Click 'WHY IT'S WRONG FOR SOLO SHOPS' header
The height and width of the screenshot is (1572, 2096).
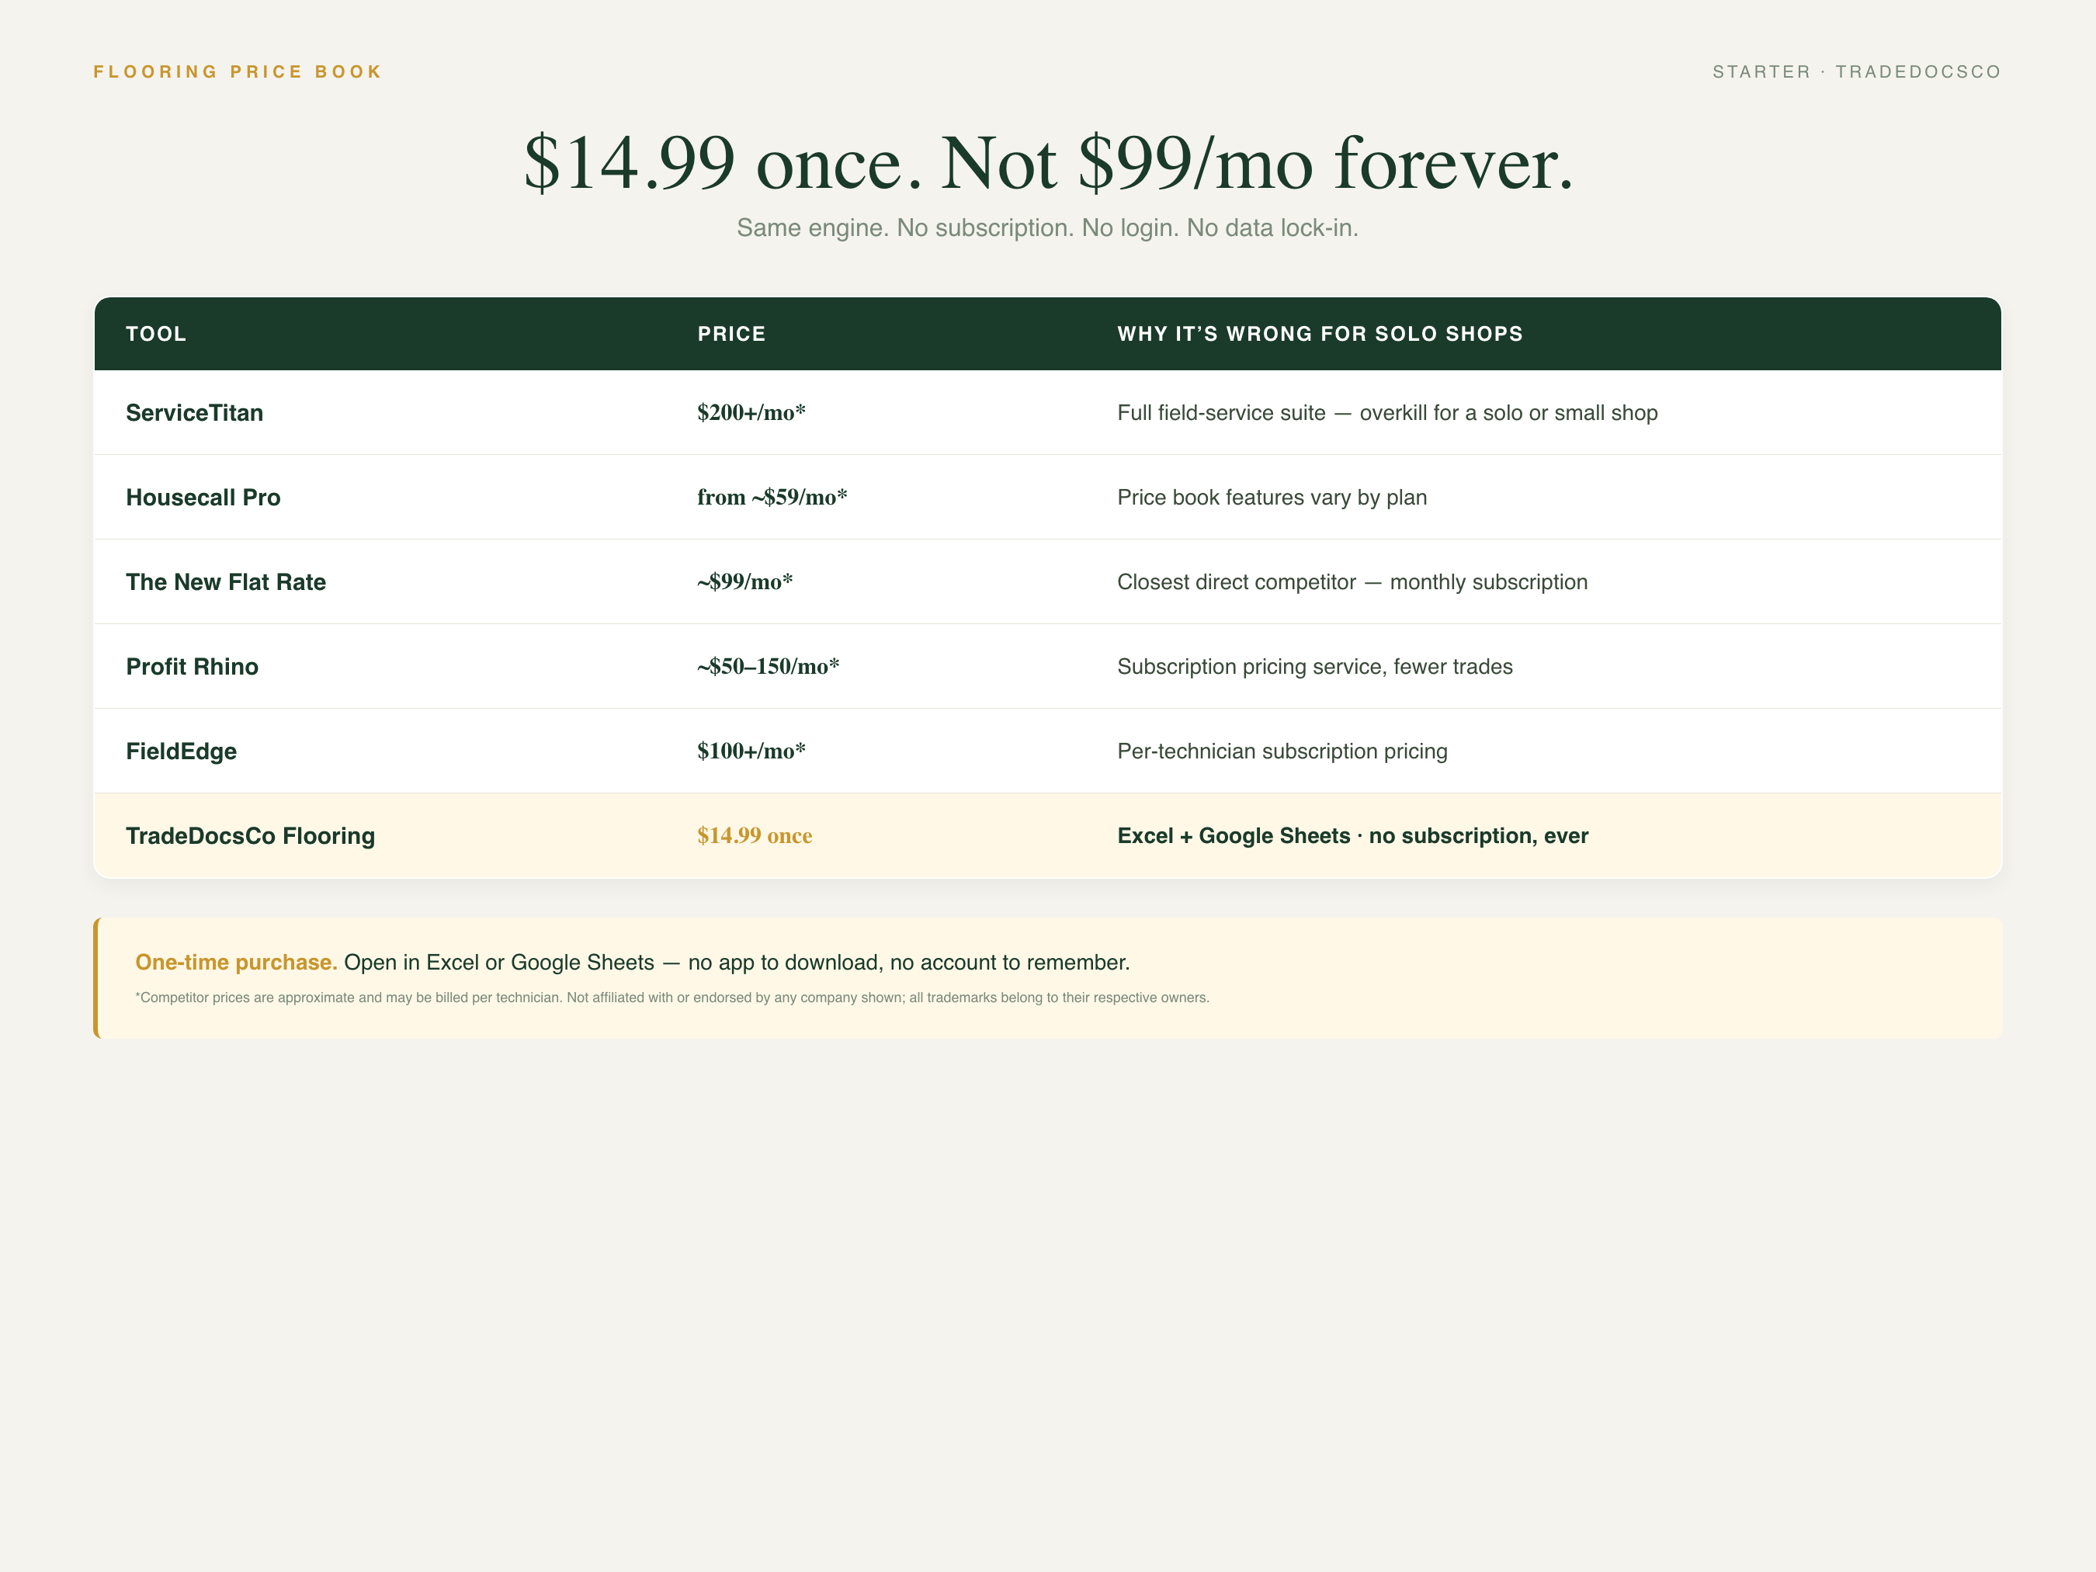[1320, 334]
